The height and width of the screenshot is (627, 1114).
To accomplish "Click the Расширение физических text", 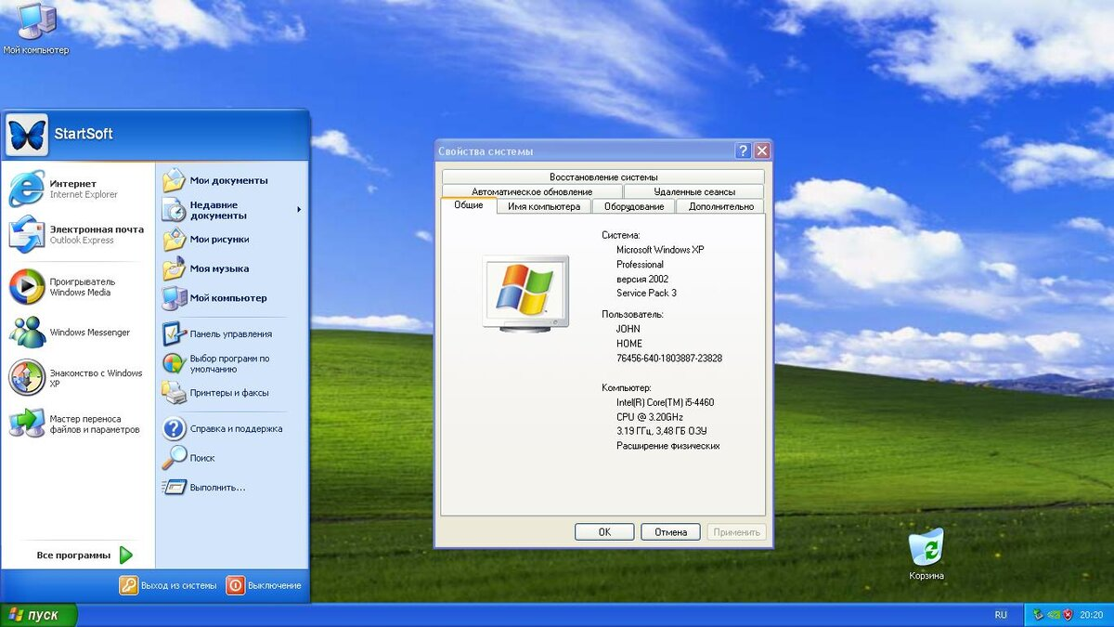I will (x=668, y=446).
